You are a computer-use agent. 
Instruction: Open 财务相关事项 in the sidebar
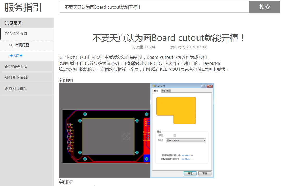[x=16, y=89]
